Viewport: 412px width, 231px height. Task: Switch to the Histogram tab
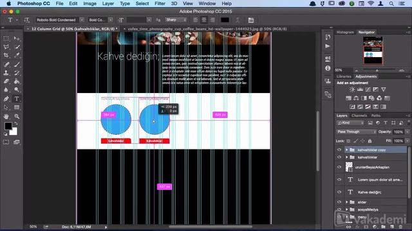345,32
